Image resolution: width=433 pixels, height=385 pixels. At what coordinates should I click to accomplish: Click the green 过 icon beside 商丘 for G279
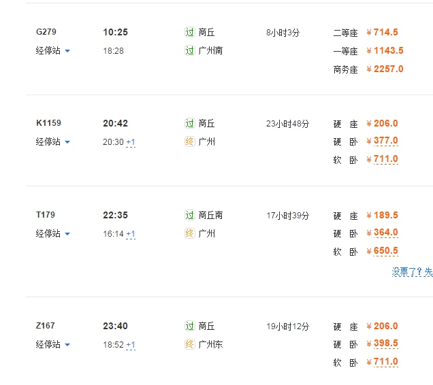[x=190, y=32]
